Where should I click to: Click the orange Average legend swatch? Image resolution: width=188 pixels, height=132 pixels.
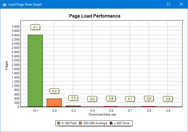[x=80, y=123]
